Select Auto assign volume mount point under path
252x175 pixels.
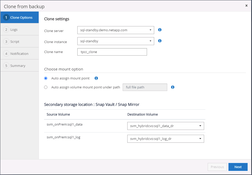point(46,87)
